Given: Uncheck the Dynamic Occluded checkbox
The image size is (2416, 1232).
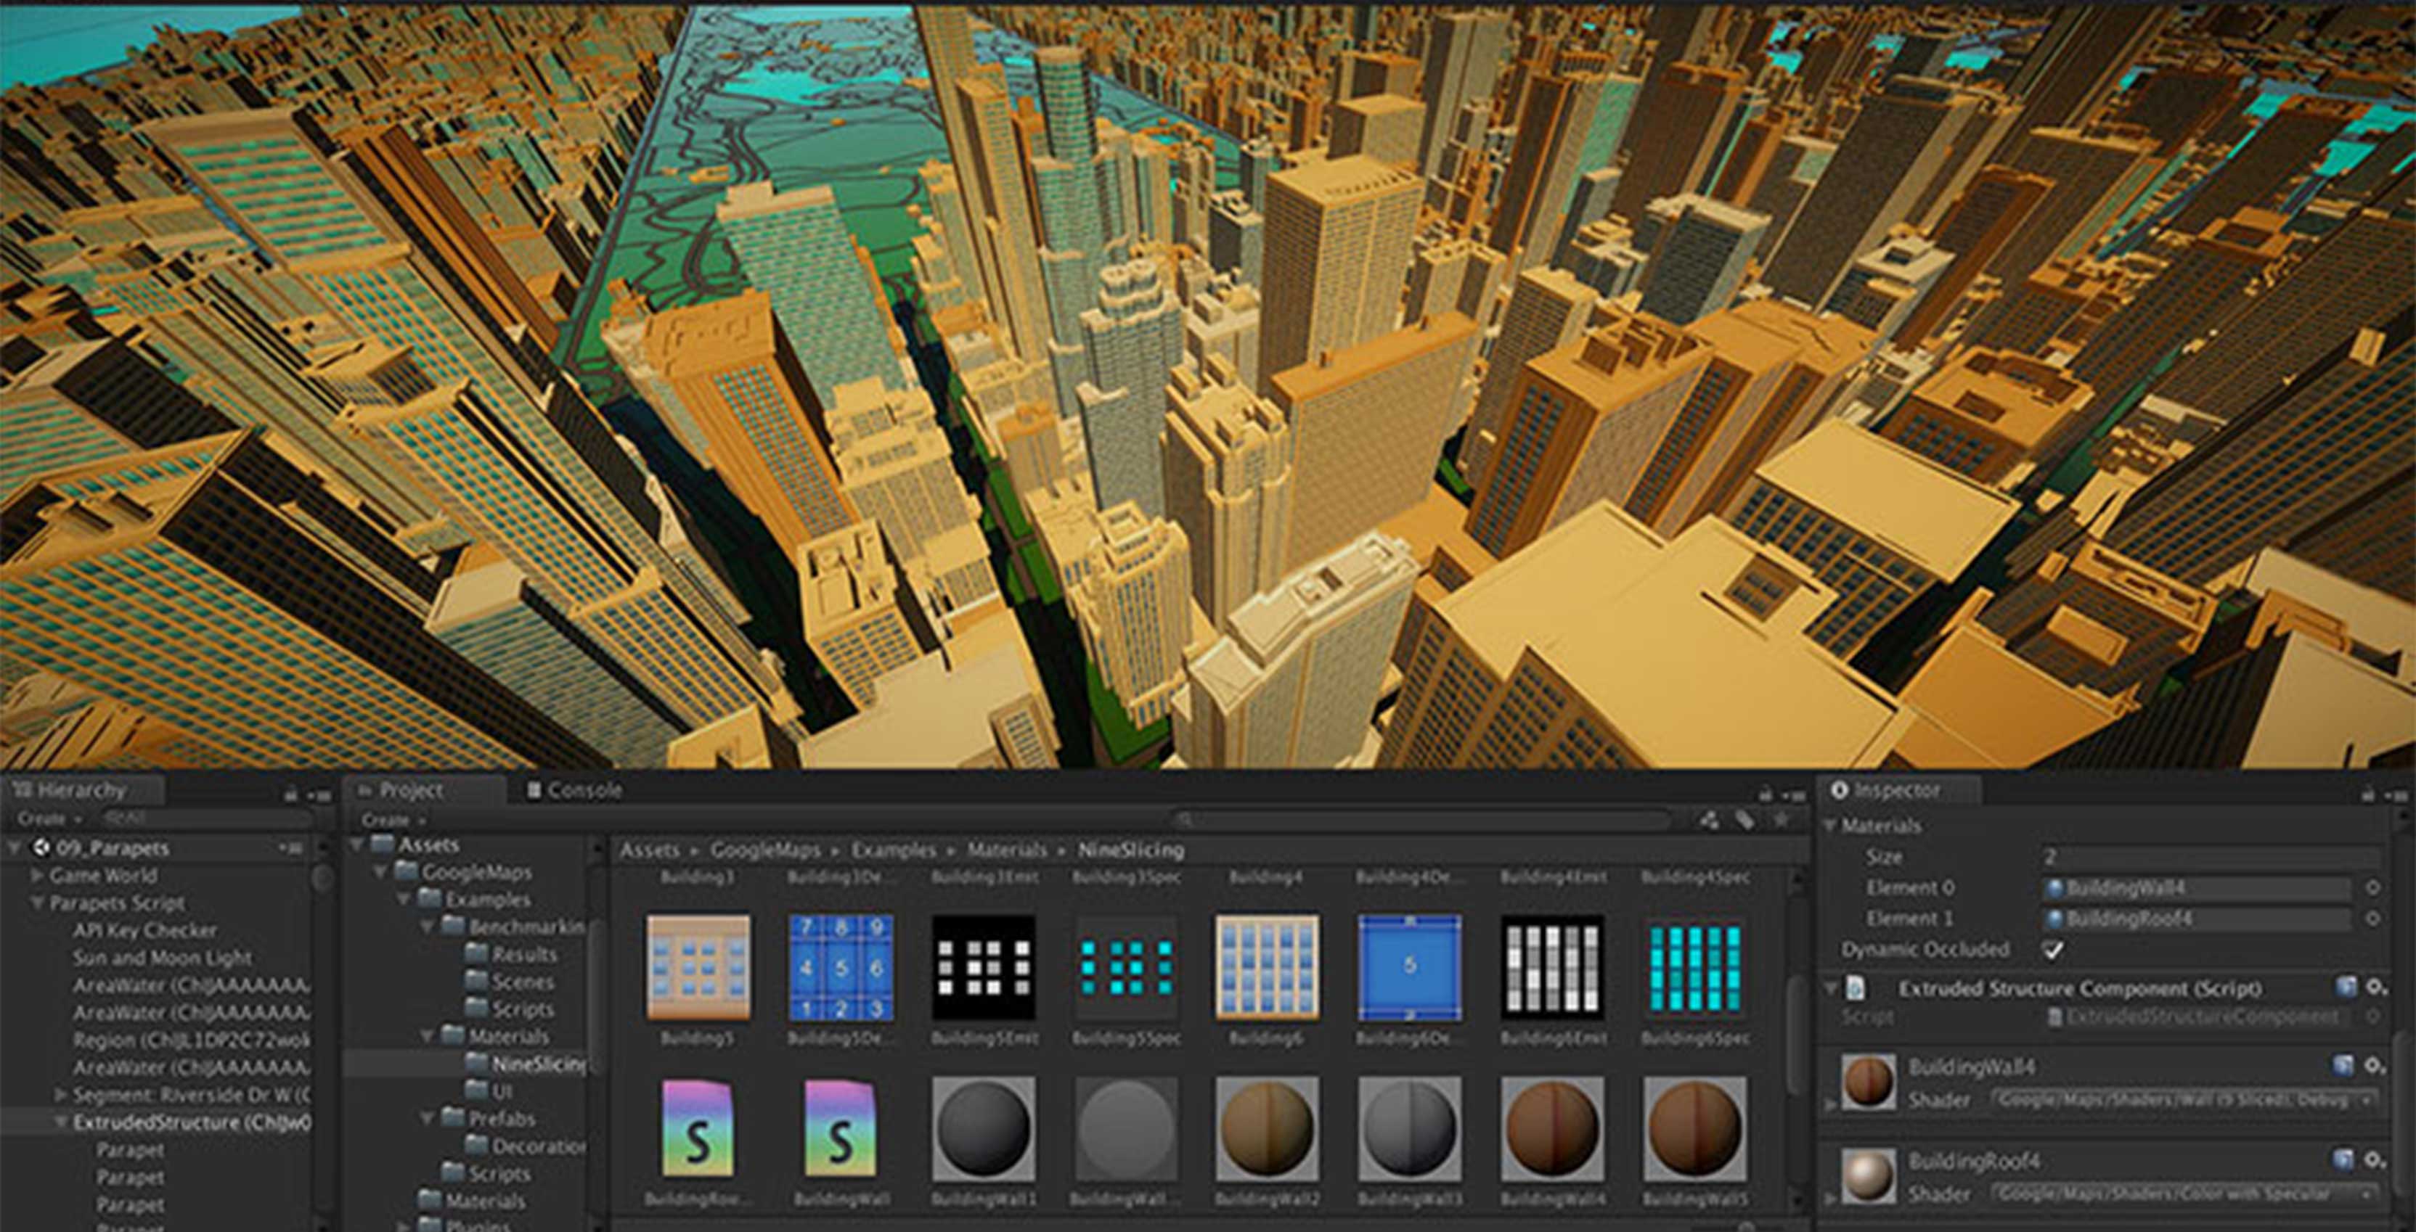Looking at the screenshot, I should click(2053, 949).
